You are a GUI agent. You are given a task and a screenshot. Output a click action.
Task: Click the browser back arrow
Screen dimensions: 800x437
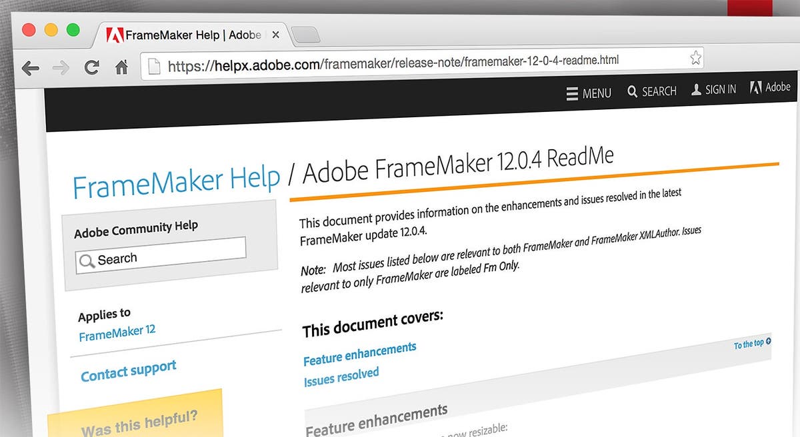point(31,69)
